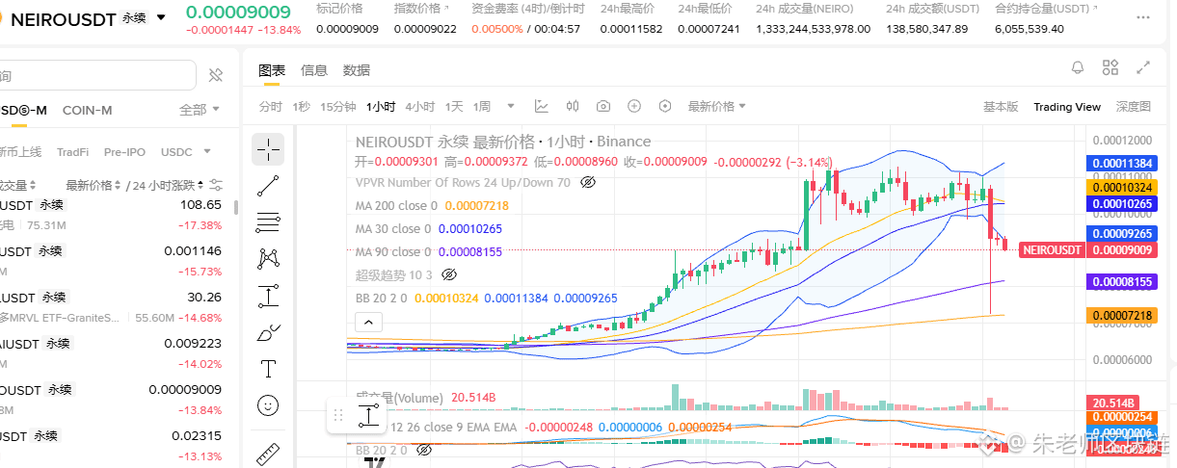Select the ruler measure tool
The width and height of the screenshot is (1177, 468).
(268, 453)
